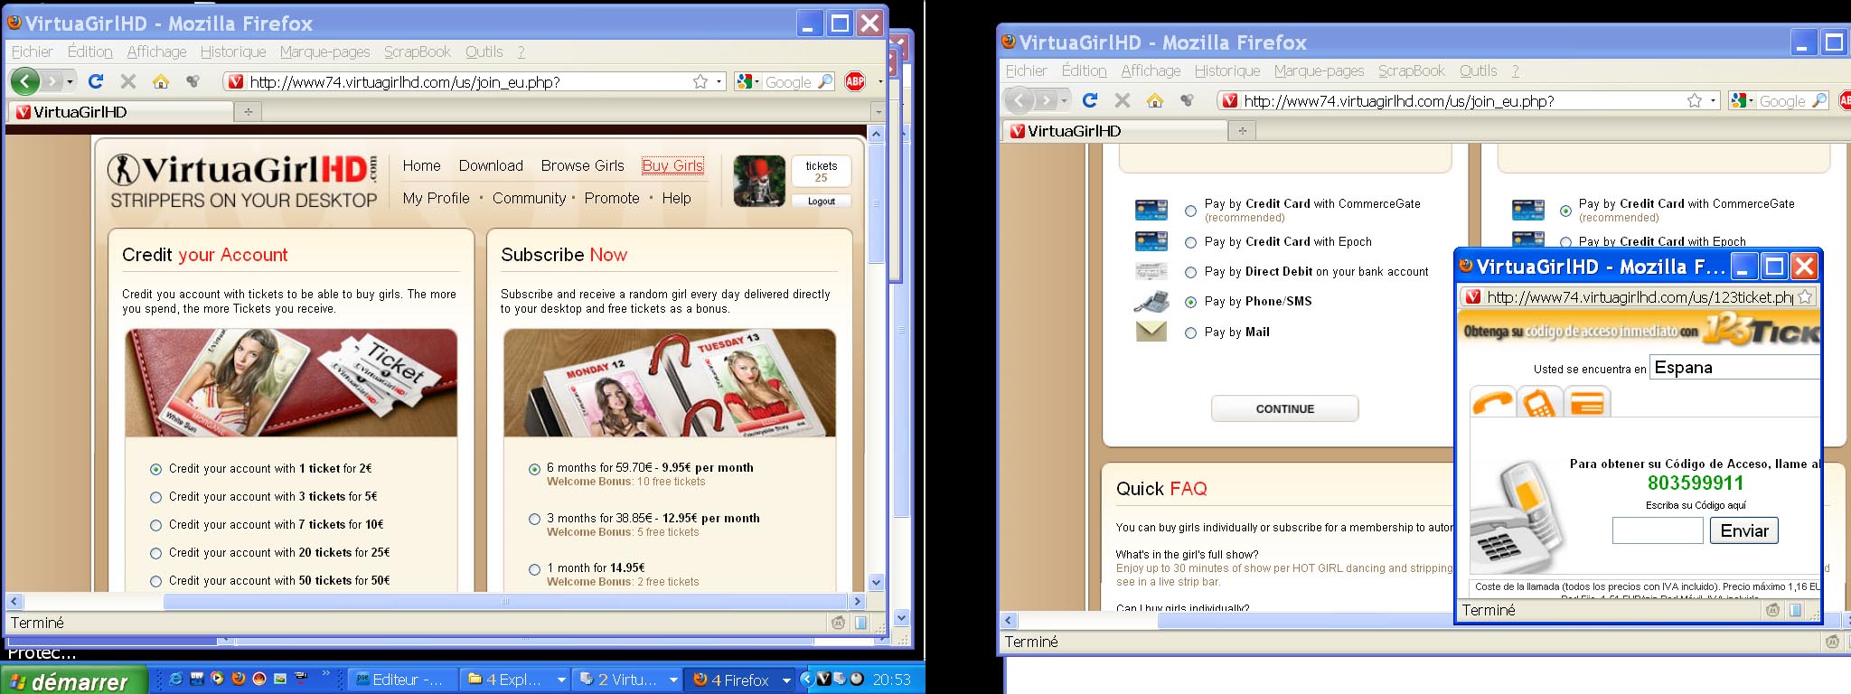Select 1 month for 14.95€ subscription
Viewport: 1851px width, 694px height.
tap(534, 569)
